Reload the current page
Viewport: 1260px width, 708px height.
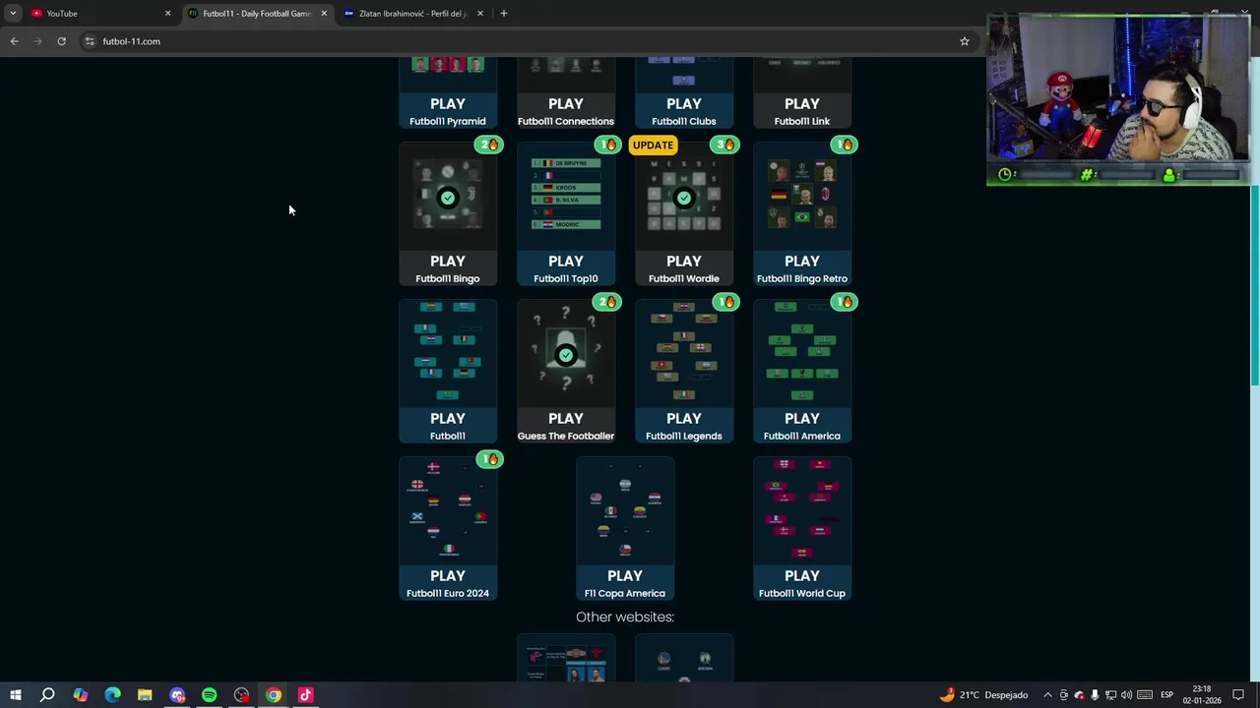61,41
